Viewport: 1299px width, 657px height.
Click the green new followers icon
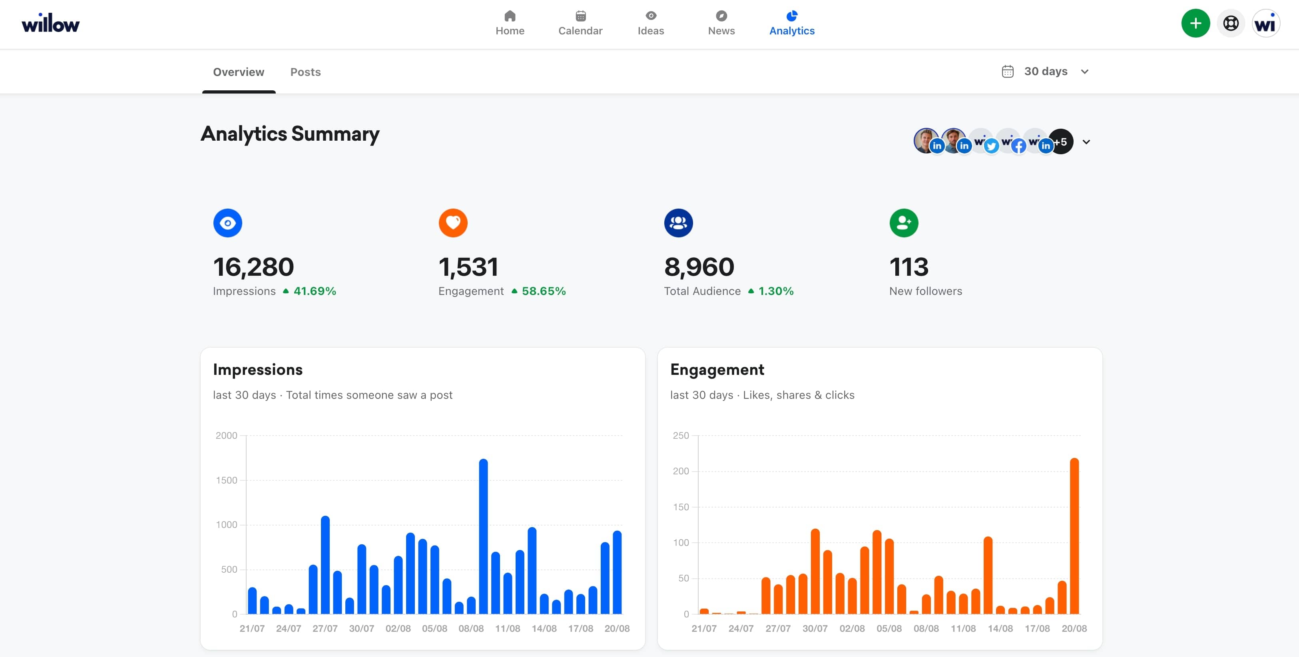904,223
